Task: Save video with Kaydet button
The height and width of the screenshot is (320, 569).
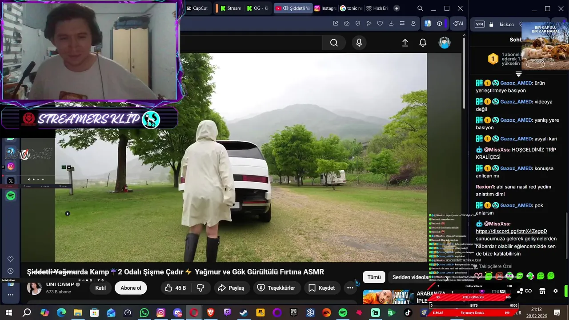Action: (x=322, y=288)
